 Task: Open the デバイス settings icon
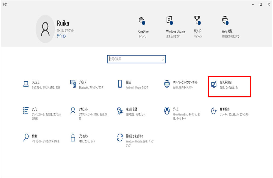pyautogui.click(x=73, y=84)
